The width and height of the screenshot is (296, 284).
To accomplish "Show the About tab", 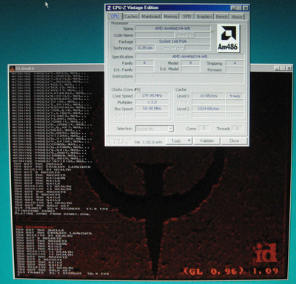I will 237,16.
